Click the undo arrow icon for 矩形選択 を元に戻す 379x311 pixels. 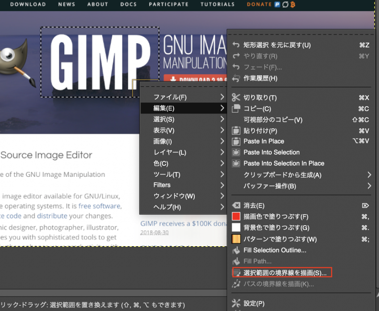(x=236, y=45)
